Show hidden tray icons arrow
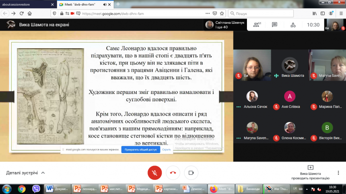346x194 pixels. pos(307,189)
